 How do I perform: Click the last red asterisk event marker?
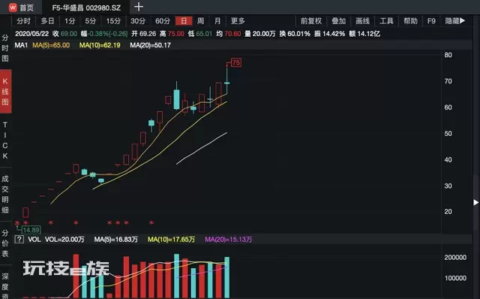[151, 223]
